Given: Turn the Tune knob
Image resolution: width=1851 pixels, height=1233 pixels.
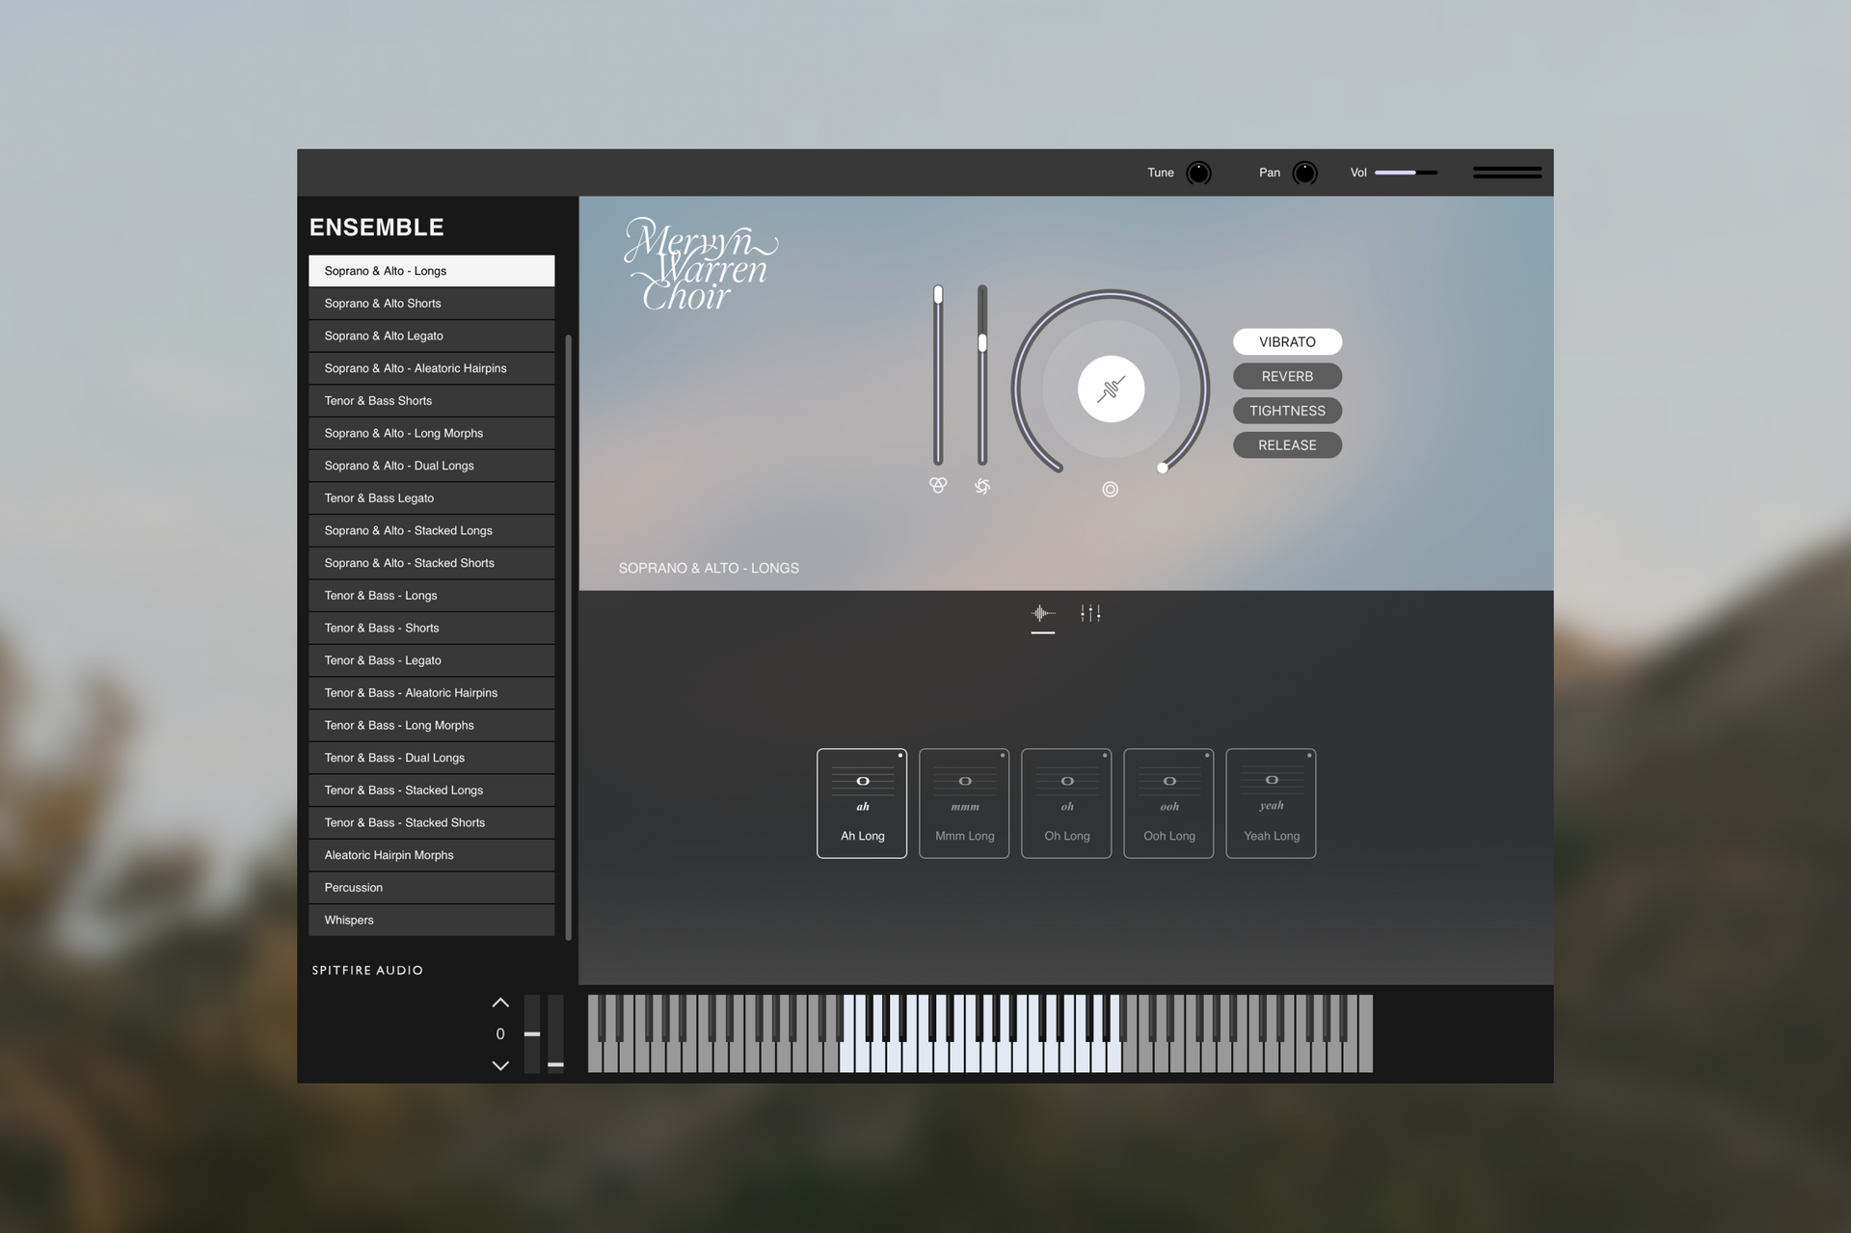Looking at the screenshot, I should click(x=1198, y=173).
